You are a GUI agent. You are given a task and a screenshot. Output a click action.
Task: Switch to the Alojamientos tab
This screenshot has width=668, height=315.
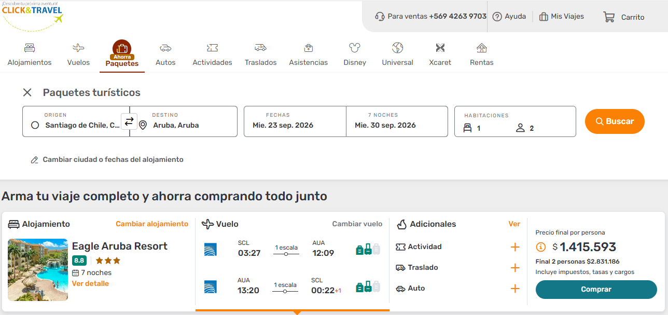30,54
